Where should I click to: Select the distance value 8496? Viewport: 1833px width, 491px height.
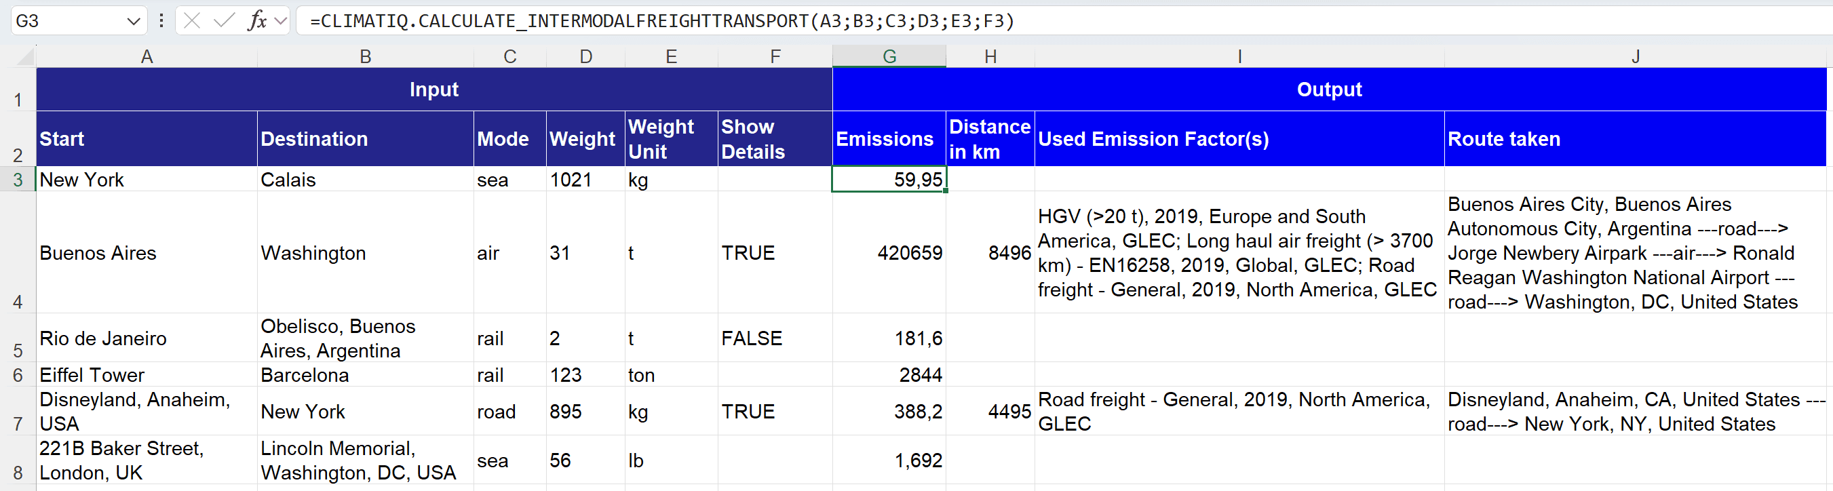(990, 252)
